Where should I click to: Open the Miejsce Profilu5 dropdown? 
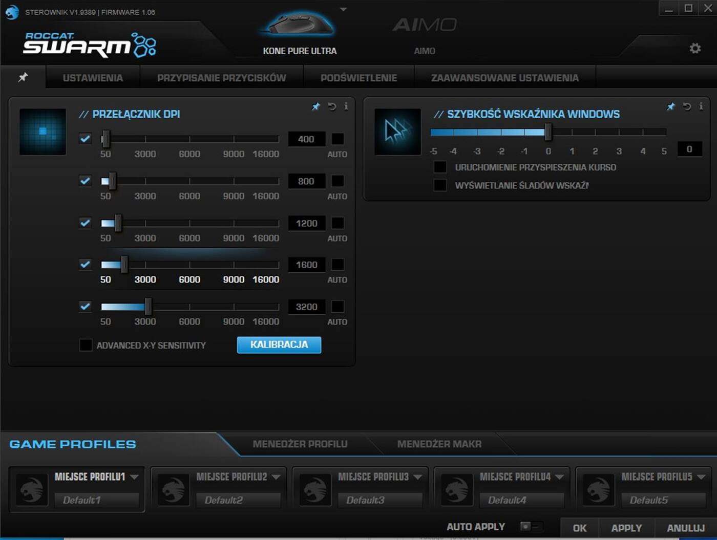tap(701, 476)
